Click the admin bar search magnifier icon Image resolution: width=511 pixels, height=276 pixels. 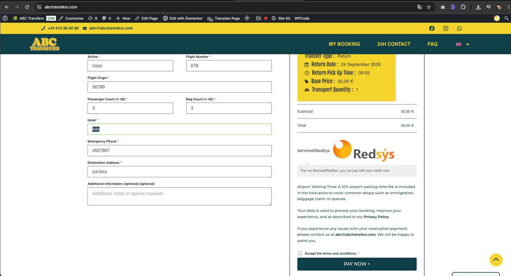click(x=506, y=18)
